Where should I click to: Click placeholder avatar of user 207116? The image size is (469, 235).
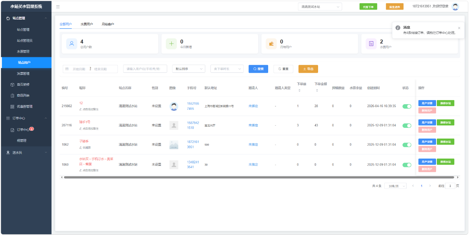click(x=174, y=126)
